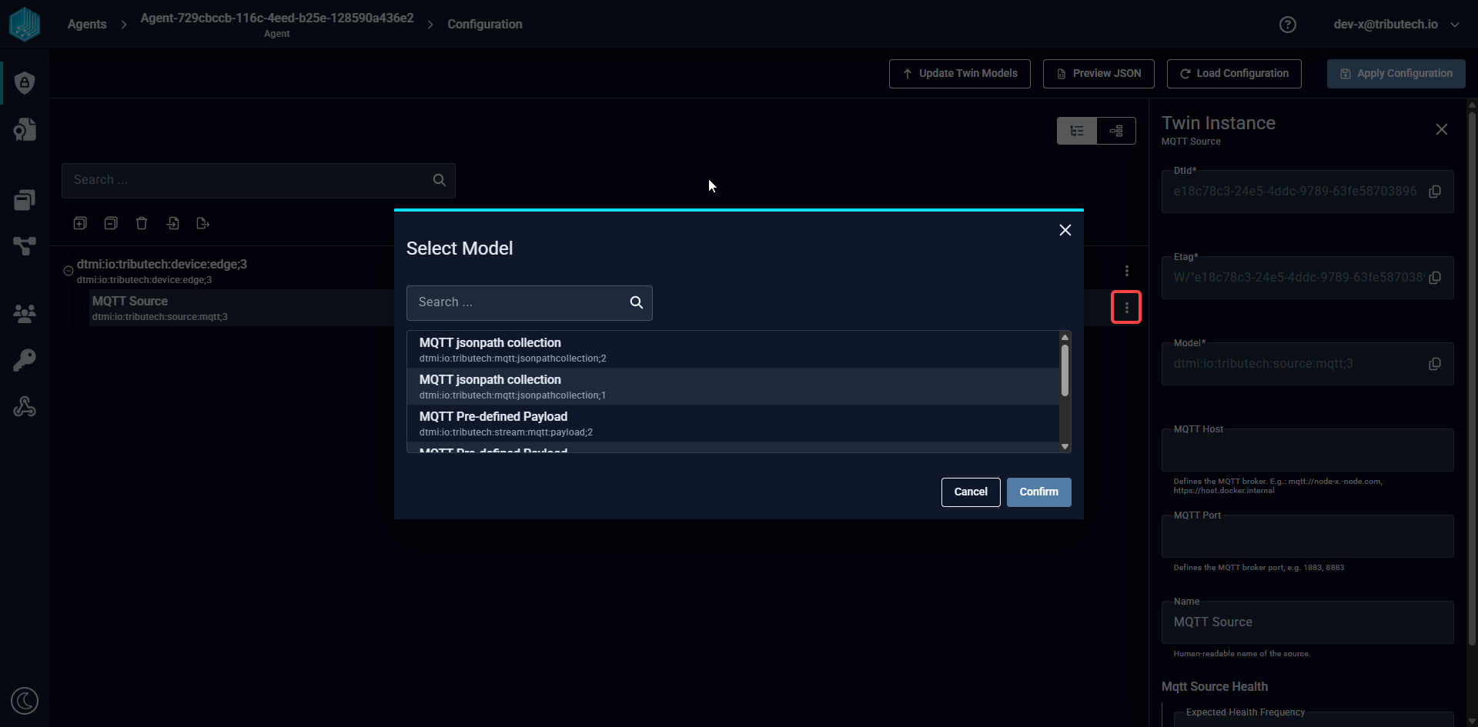Click the Update Twin Models button
Viewport: 1478px width, 727px height.
(960, 74)
